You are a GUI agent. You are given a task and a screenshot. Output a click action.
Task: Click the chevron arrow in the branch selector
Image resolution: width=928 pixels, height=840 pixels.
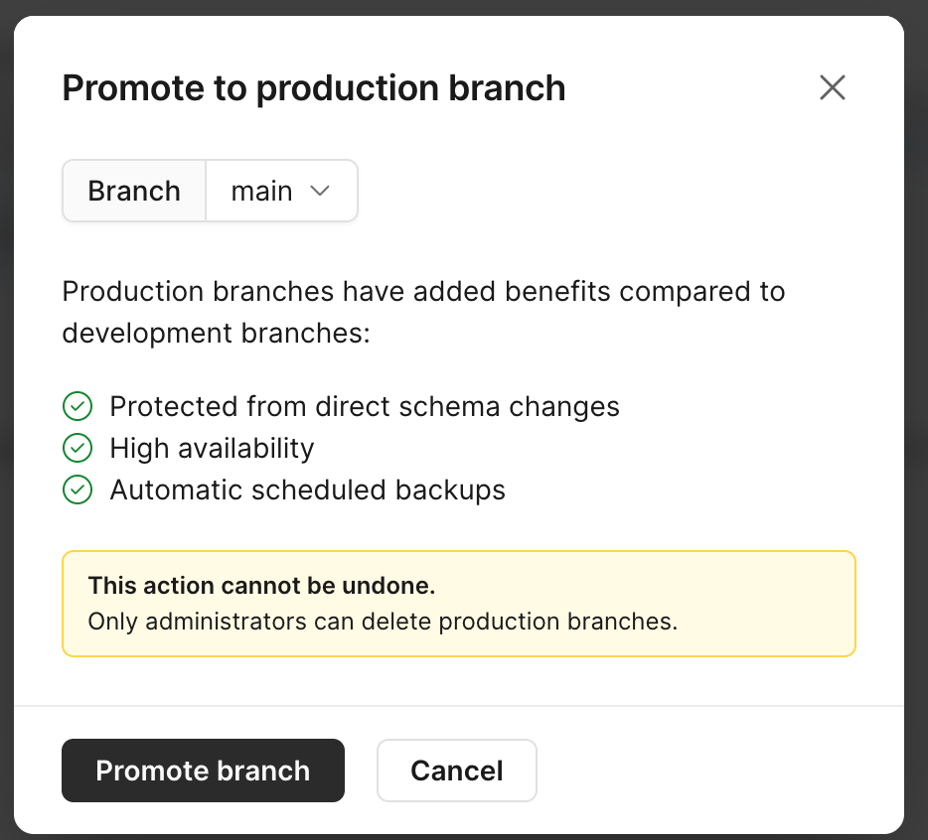[x=320, y=191]
